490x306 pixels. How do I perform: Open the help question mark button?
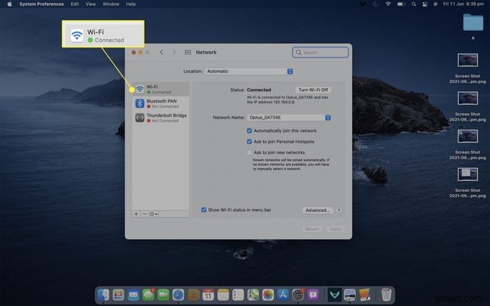click(338, 210)
